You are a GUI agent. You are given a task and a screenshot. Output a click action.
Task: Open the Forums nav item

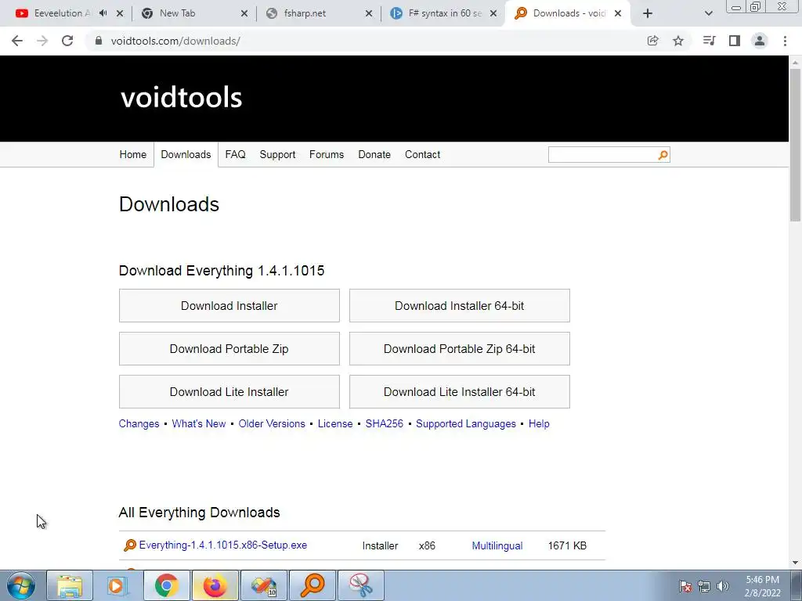[327, 154]
